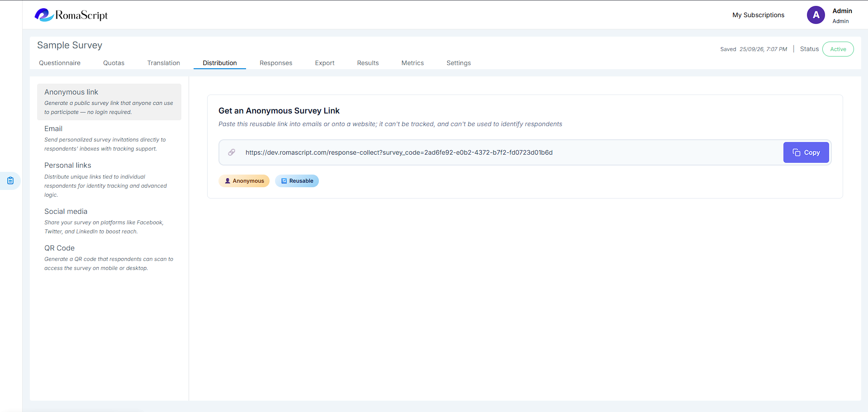Image resolution: width=868 pixels, height=412 pixels.
Task: Click the Status label text
Action: click(809, 49)
